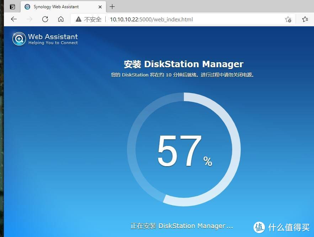Click the not-secure warning triangle icon
Viewport: 314px width, 237px height.
click(x=78, y=19)
